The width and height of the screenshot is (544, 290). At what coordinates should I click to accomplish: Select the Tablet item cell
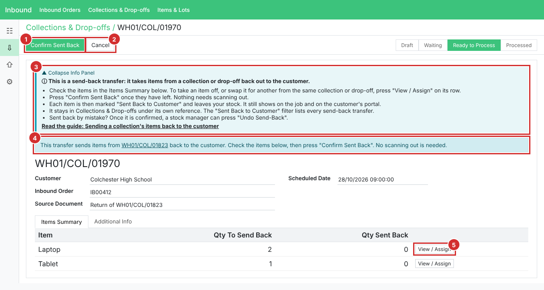tap(48, 264)
